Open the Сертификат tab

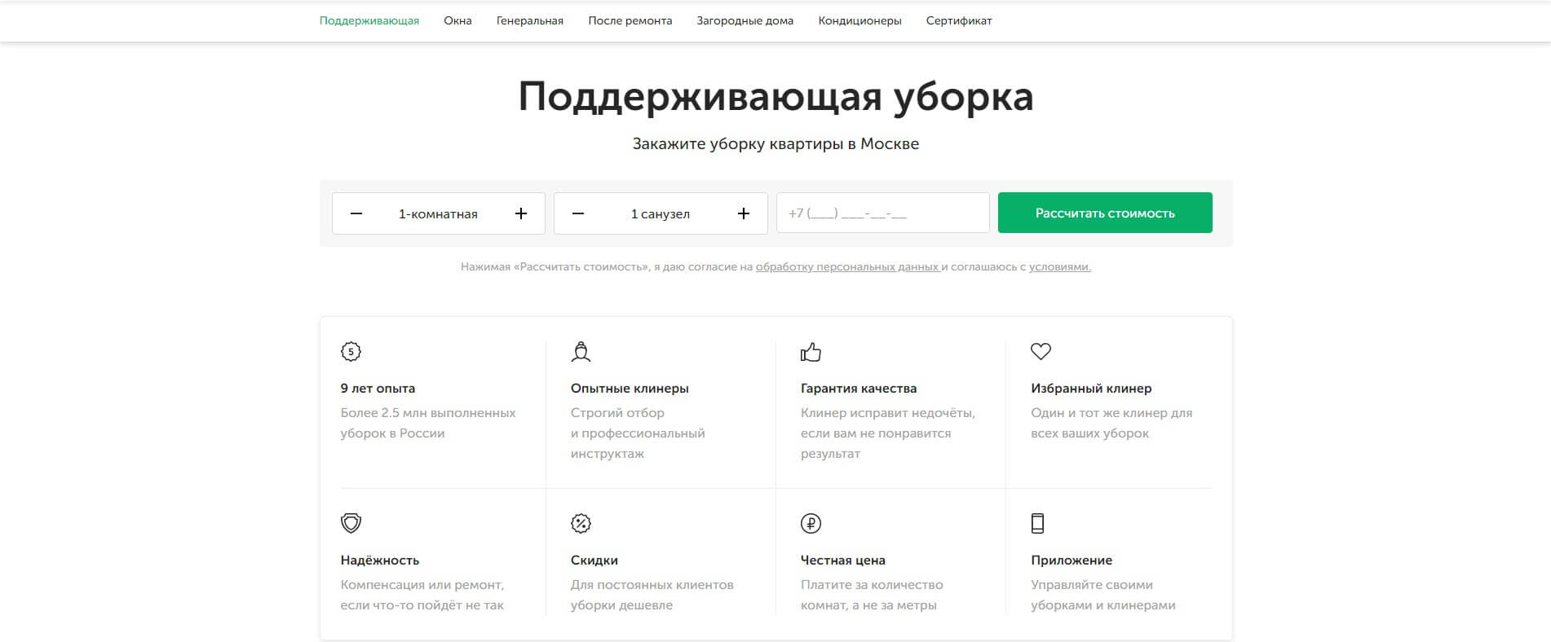click(959, 20)
